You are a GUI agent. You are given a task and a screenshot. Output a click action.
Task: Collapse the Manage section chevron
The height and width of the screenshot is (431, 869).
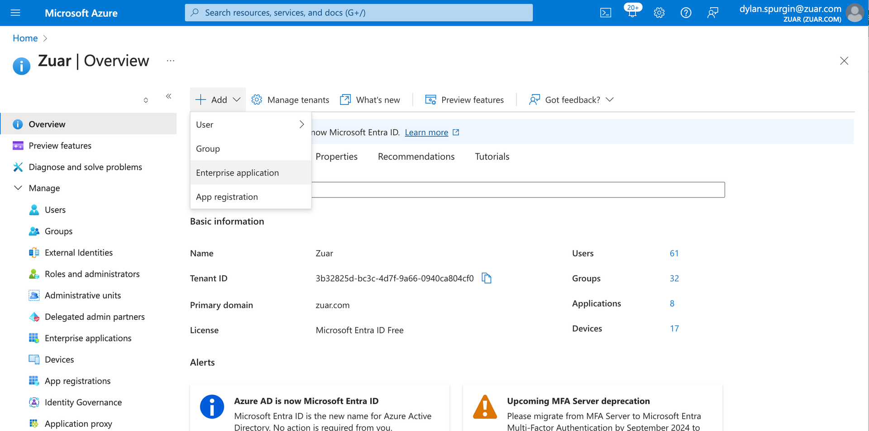18,188
